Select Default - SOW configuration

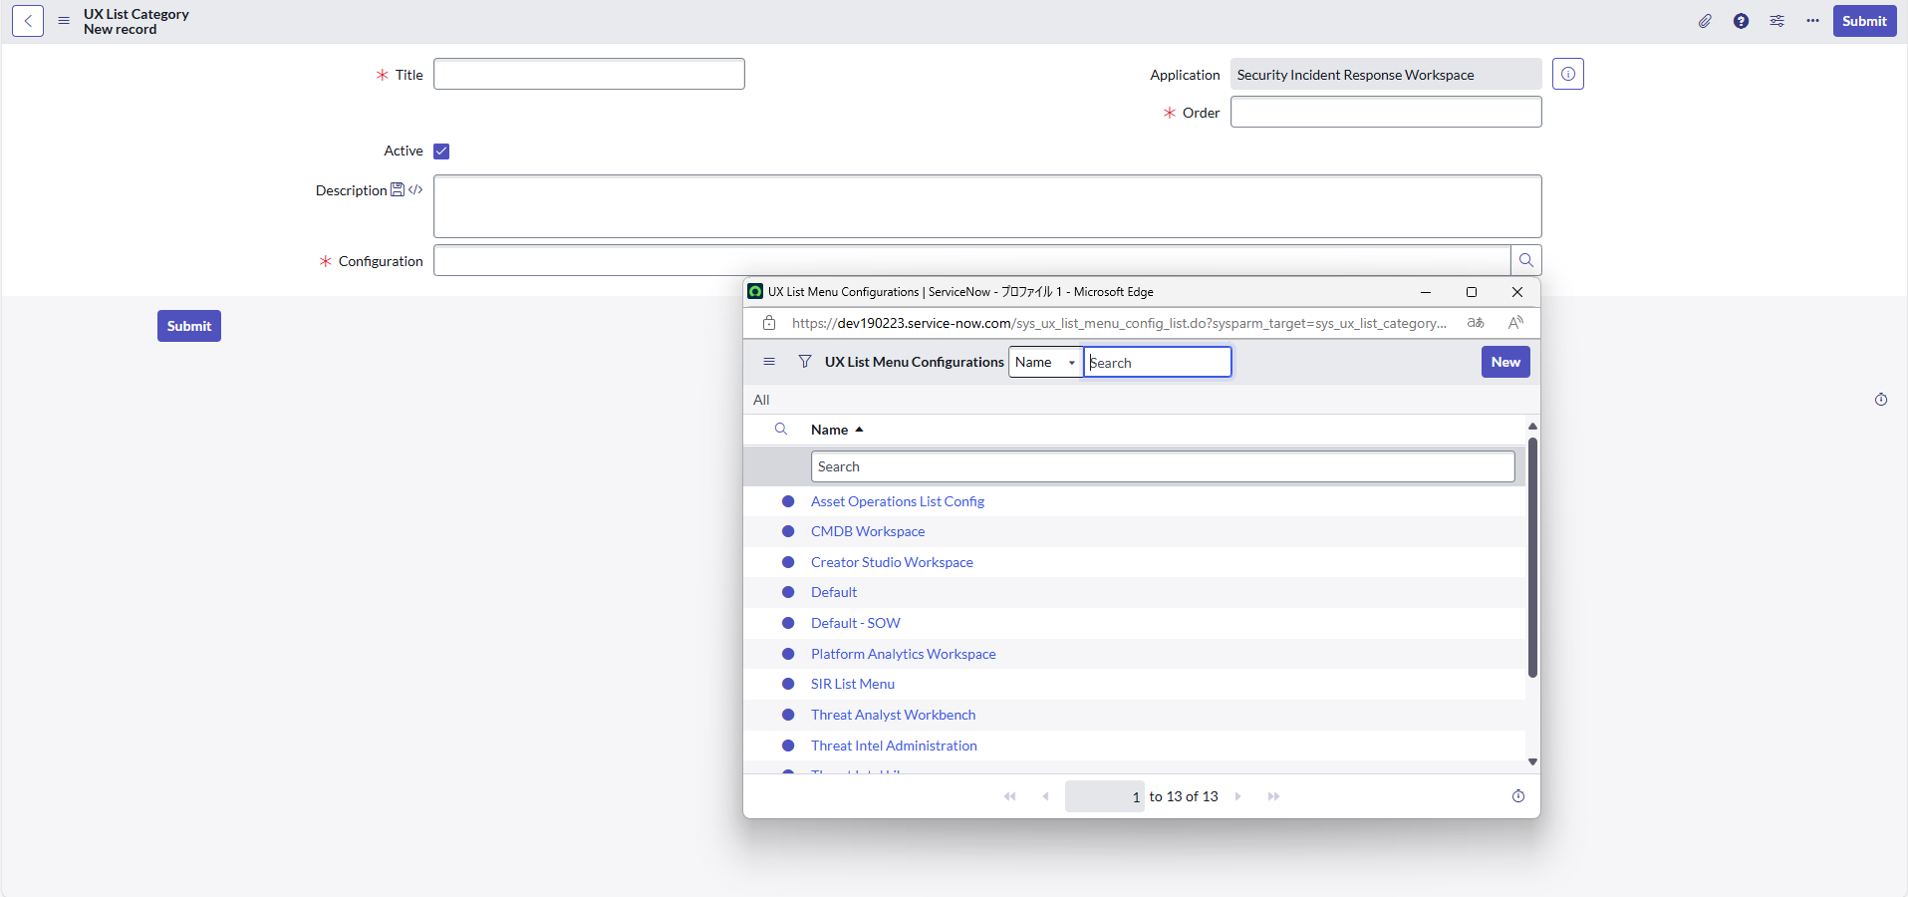point(856,623)
